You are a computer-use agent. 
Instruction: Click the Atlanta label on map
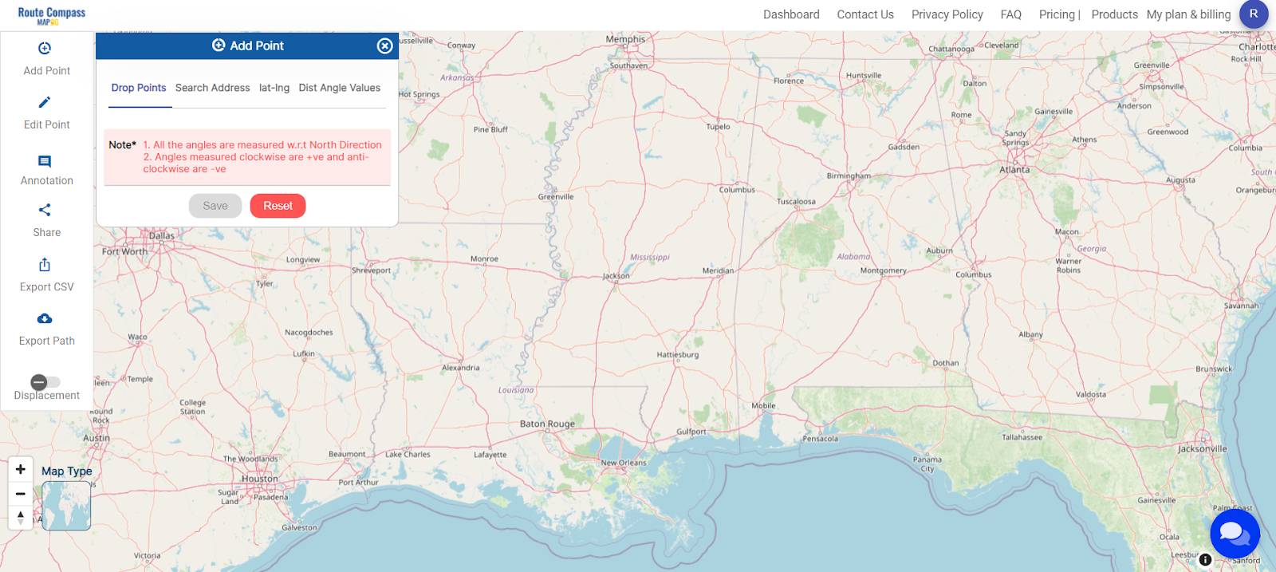point(1014,170)
